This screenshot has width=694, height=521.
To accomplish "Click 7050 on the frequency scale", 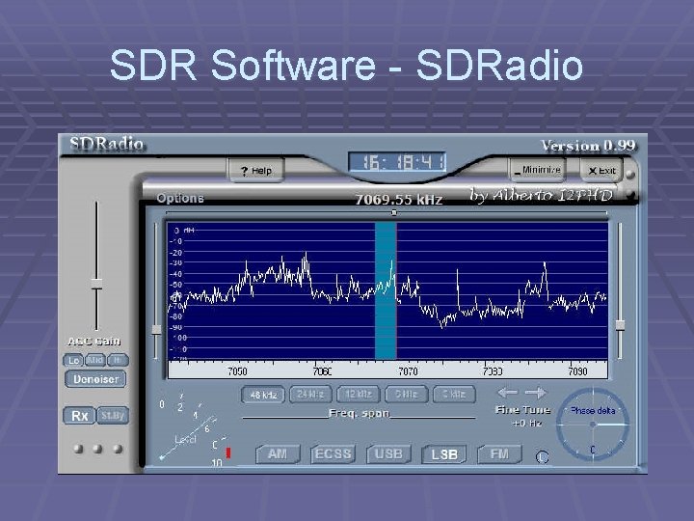I will (237, 371).
